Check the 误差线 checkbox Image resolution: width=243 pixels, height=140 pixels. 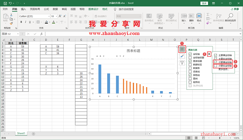point(190,71)
